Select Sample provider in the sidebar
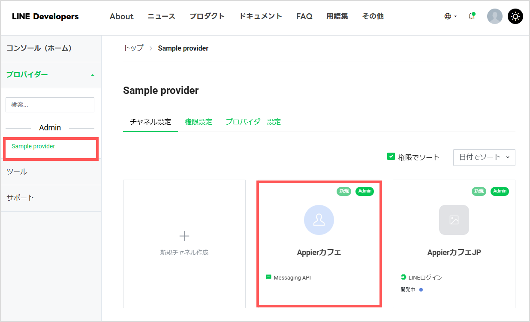This screenshot has height=322, width=530. (x=33, y=146)
